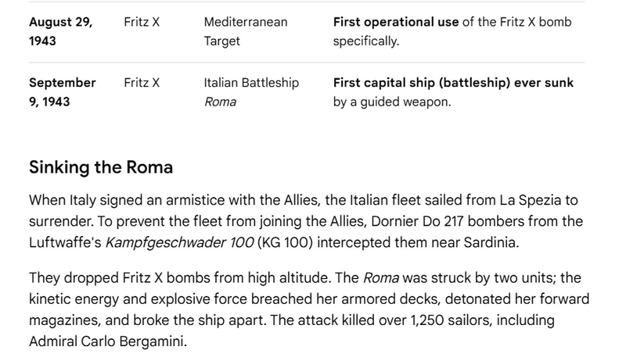Click the word 'Sardinia' ending the first paragraph
626x361 pixels.
pyautogui.click(x=490, y=242)
